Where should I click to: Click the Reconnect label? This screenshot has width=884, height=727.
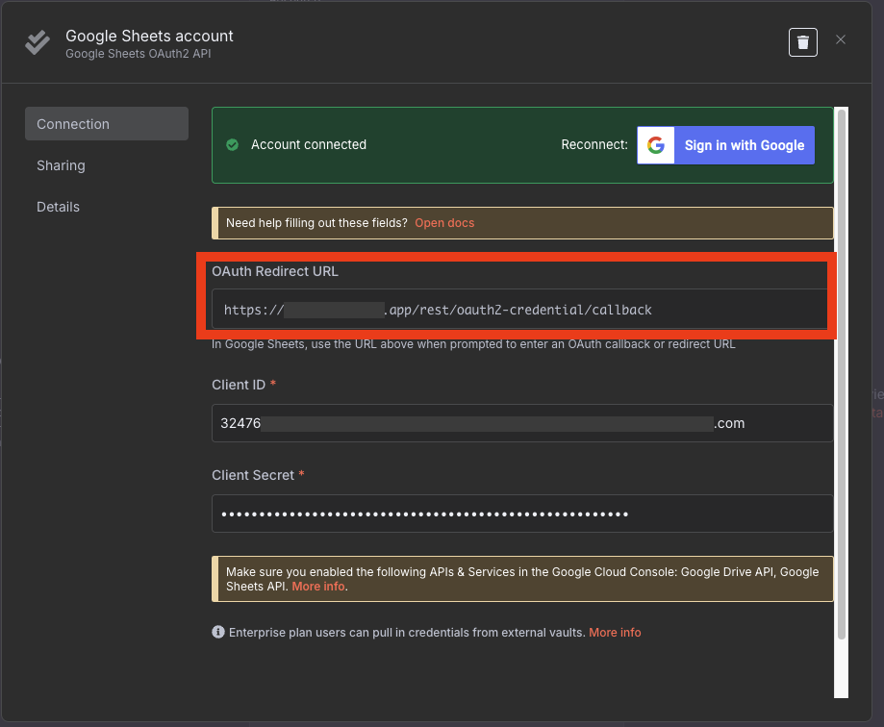594,145
